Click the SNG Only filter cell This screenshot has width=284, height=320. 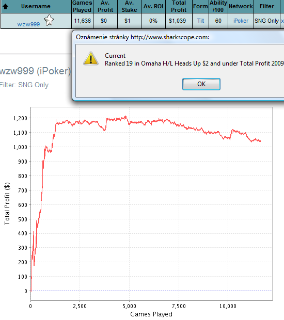click(x=266, y=21)
